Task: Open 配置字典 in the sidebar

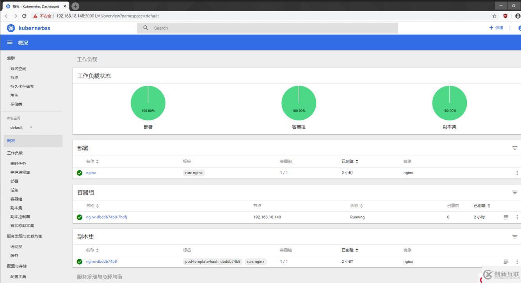Action: tap(18, 277)
